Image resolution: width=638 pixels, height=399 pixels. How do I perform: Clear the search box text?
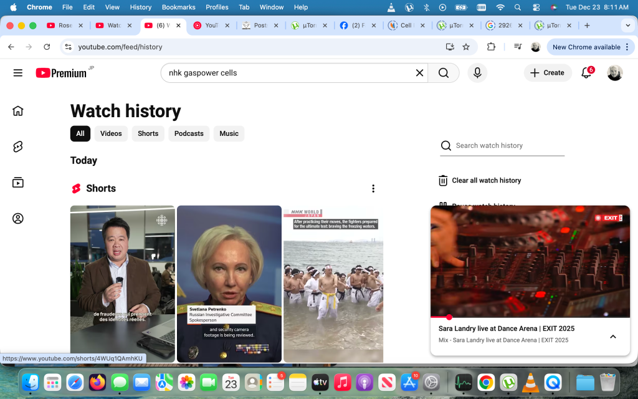point(419,73)
